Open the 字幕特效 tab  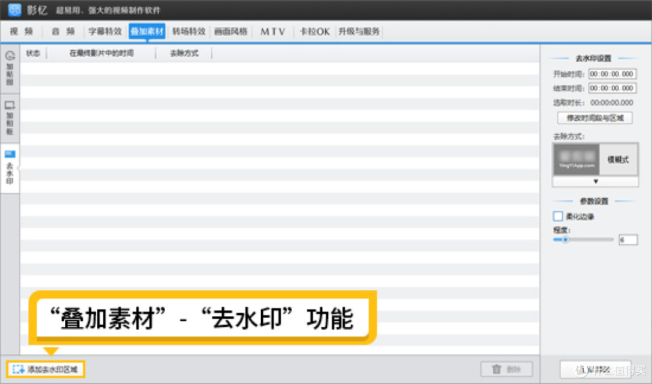105,31
